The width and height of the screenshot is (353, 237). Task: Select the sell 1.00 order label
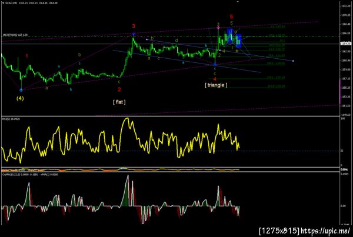point(15,35)
